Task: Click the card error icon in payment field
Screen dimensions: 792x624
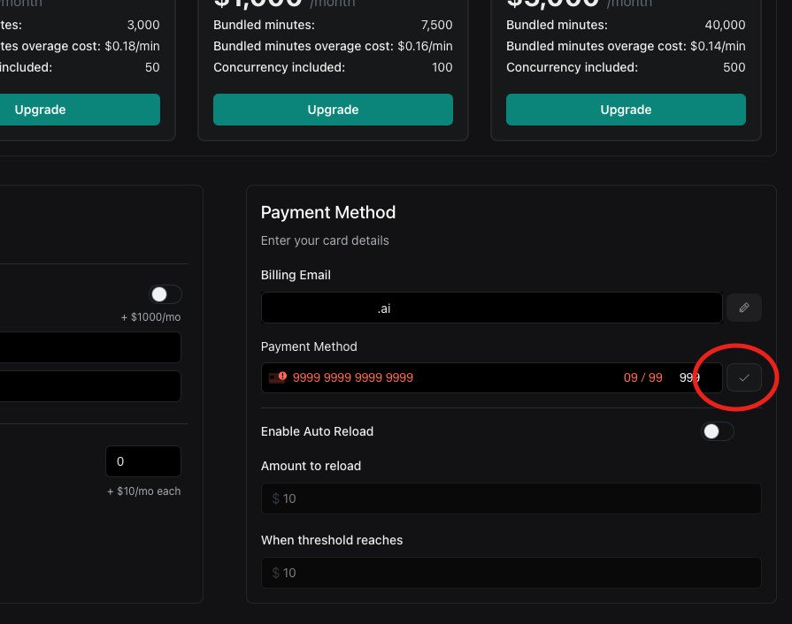Action: click(x=283, y=377)
